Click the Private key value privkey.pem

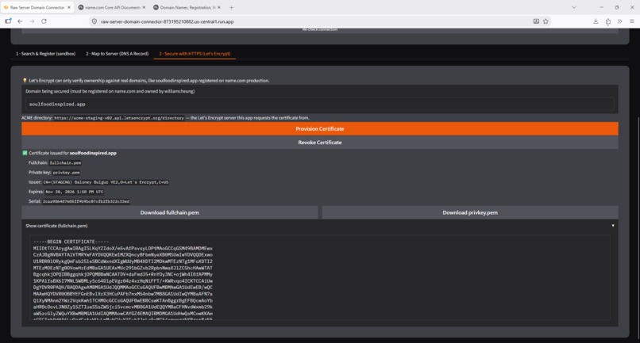coord(66,173)
